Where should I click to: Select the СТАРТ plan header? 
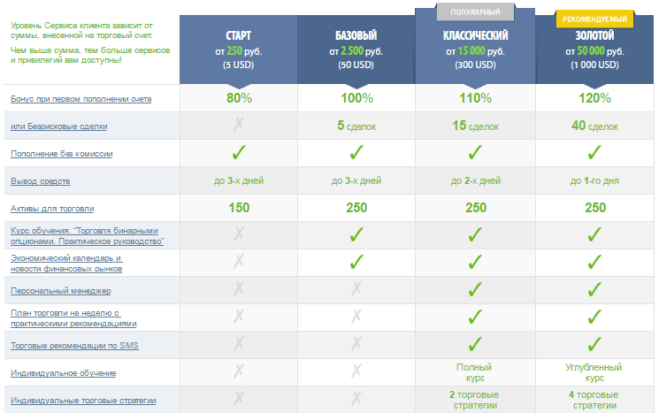click(238, 50)
